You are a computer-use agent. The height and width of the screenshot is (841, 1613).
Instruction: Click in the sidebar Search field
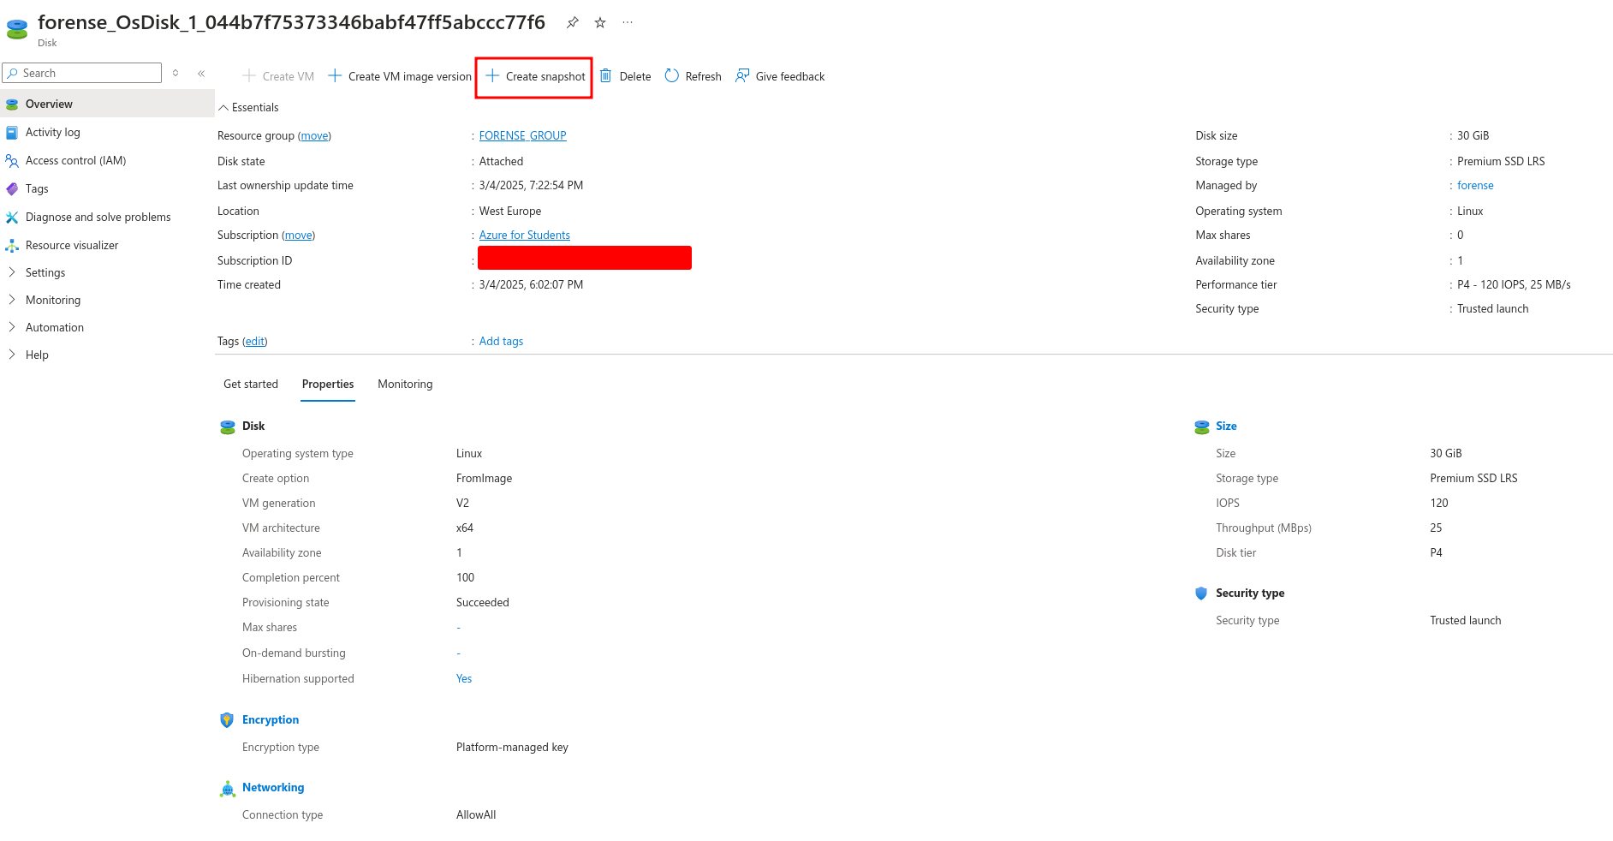click(82, 73)
